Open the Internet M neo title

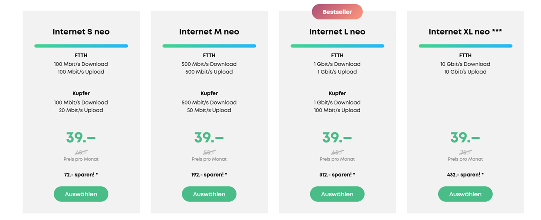pos(209,32)
